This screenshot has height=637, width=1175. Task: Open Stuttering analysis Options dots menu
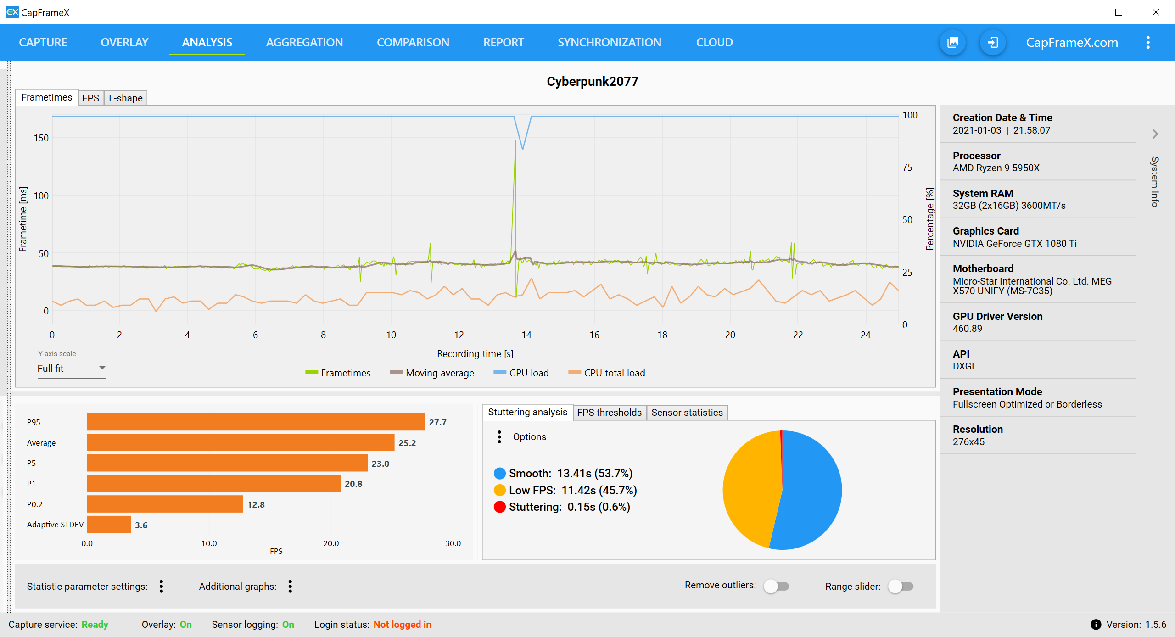(499, 436)
